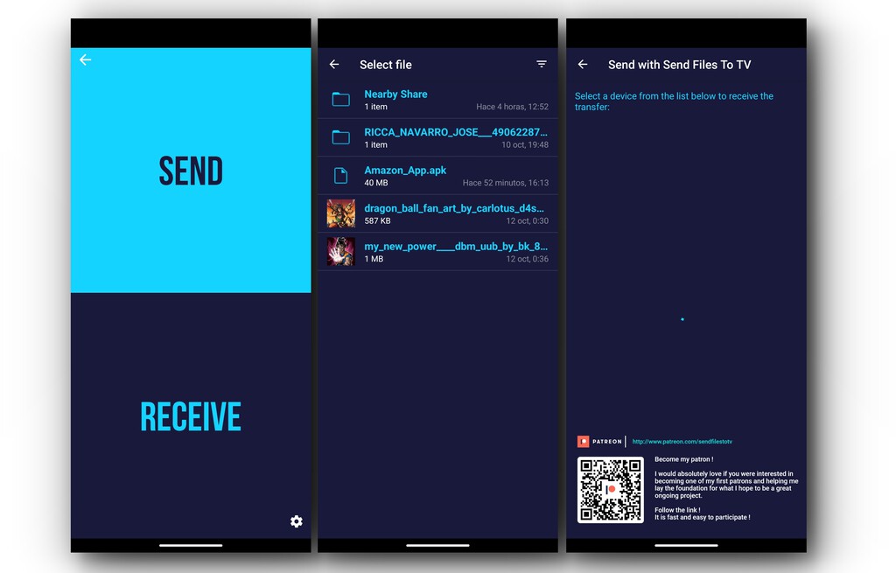Click the Nearby Share folder icon
The height and width of the screenshot is (573, 896).
pos(340,100)
